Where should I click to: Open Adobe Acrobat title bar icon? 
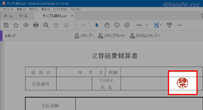click(4, 3)
